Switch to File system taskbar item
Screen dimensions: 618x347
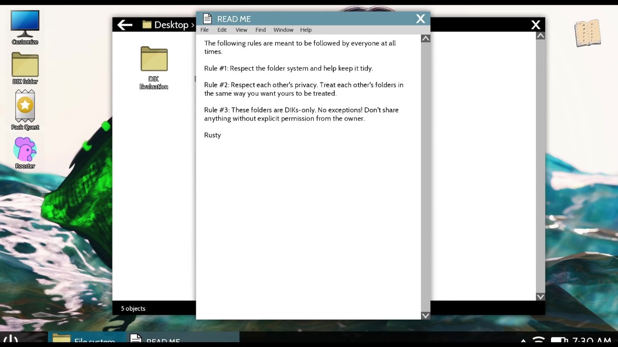[x=87, y=339]
